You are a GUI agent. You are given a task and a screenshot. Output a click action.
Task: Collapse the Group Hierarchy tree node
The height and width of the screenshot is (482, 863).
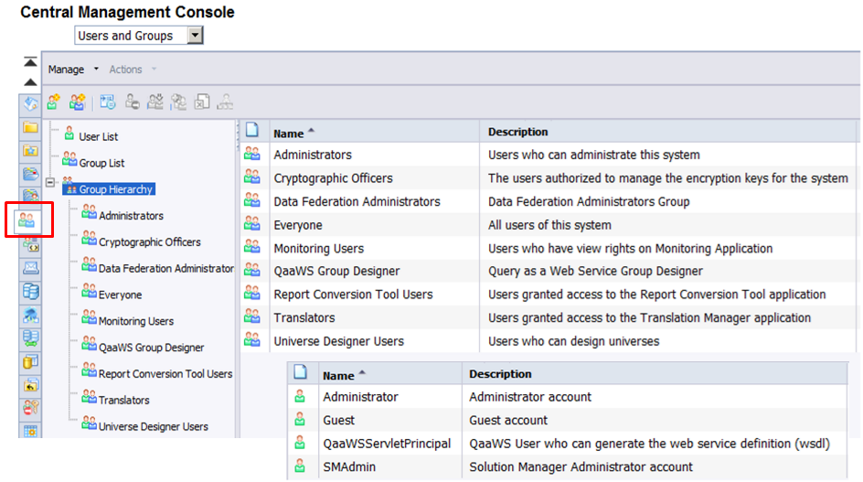click(x=51, y=182)
